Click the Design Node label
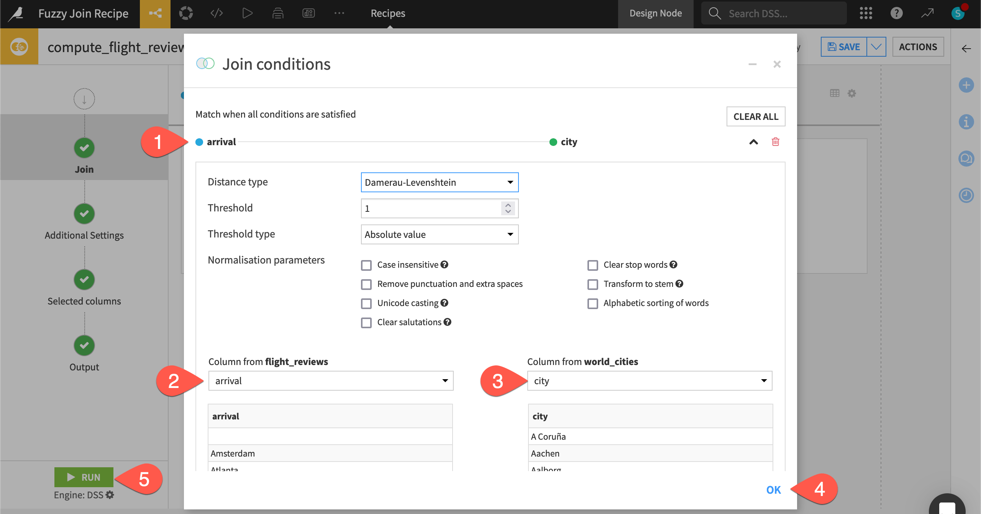Screen dimensions: 981x514 click(x=656, y=13)
